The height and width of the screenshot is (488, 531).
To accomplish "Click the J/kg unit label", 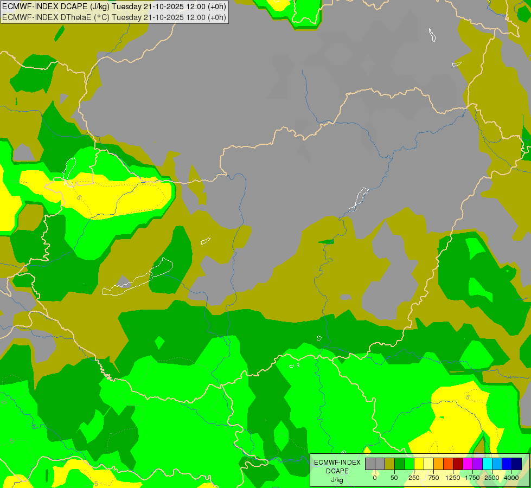I will coord(337,480).
